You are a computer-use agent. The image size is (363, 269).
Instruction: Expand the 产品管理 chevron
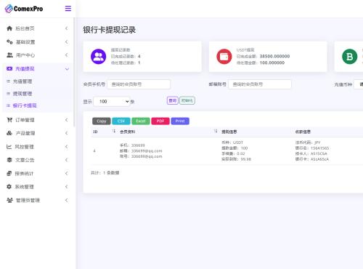(67, 133)
